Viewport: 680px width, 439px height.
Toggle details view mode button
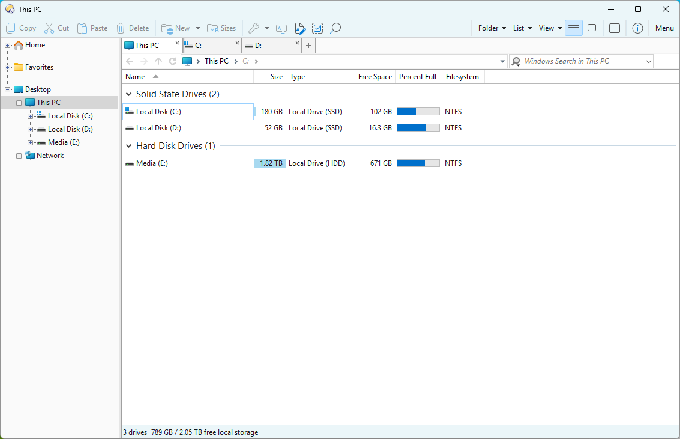[573, 28]
